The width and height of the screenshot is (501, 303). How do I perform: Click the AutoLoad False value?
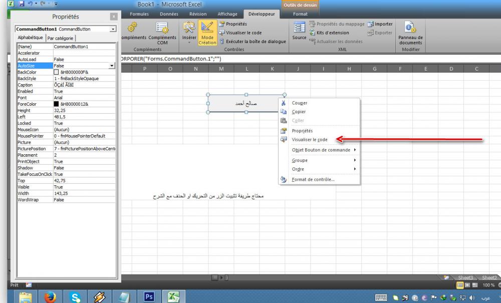tap(84, 60)
